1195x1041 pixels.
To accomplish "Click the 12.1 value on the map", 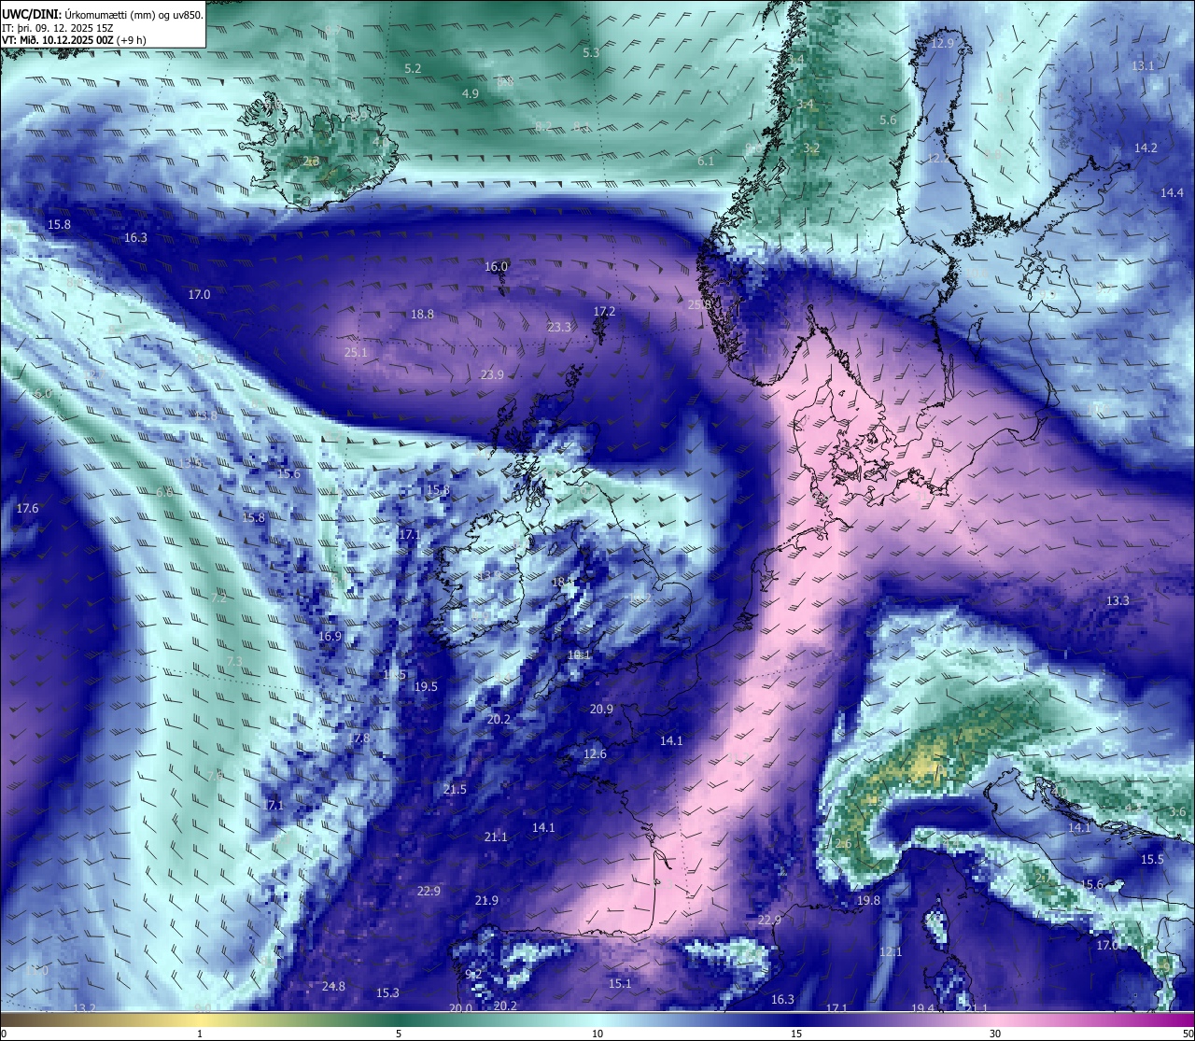I will click(891, 952).
